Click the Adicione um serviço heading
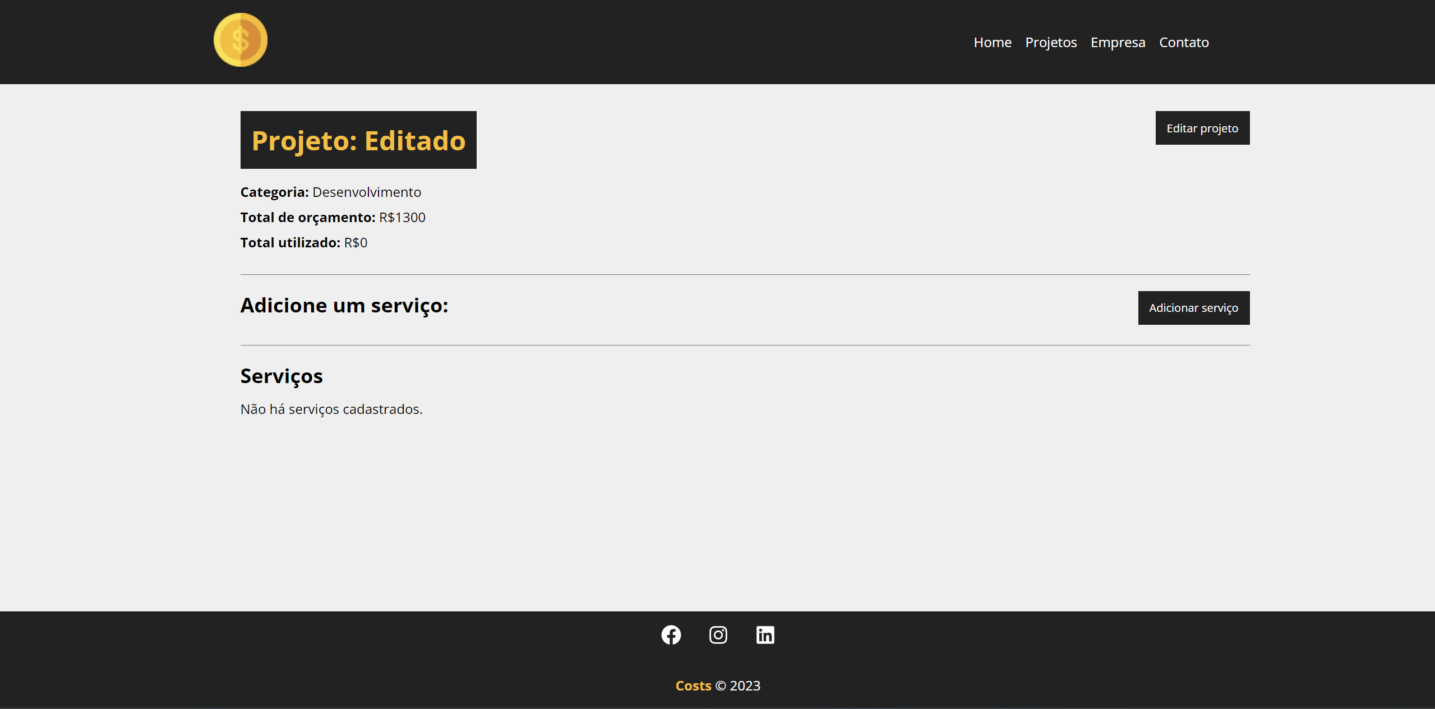Screen dimensions: 1435x709 (x=344, y=305)
